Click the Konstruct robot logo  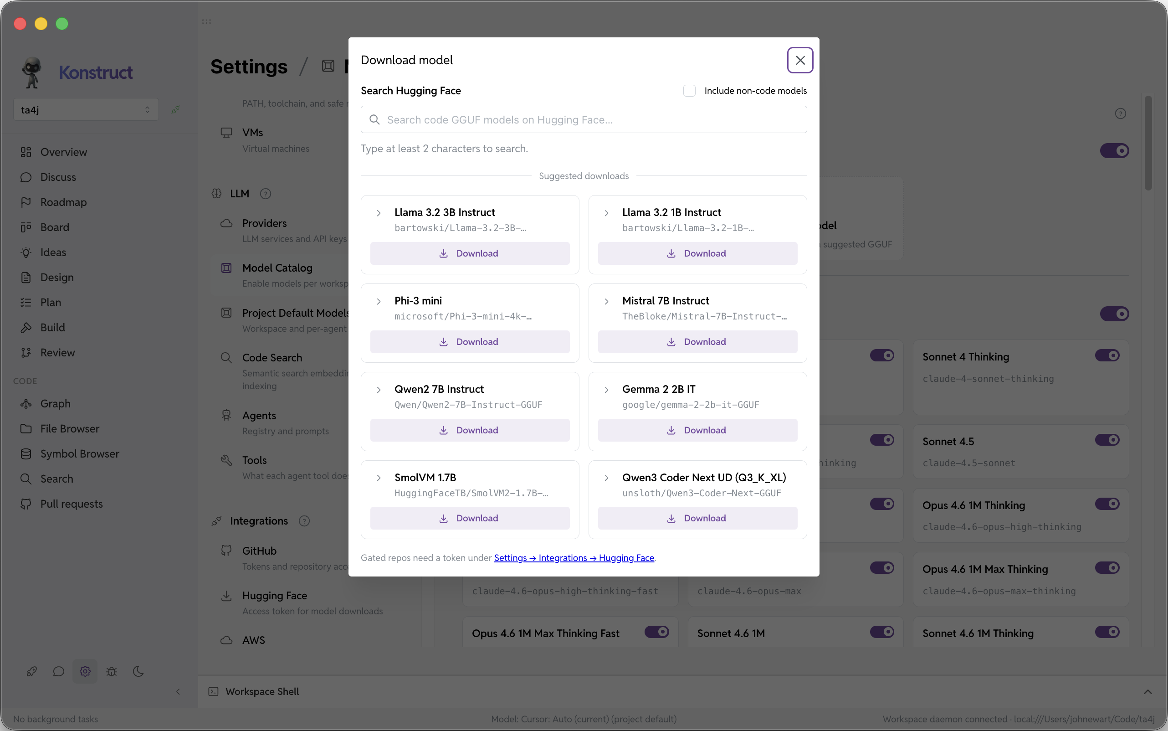[32, 72]
